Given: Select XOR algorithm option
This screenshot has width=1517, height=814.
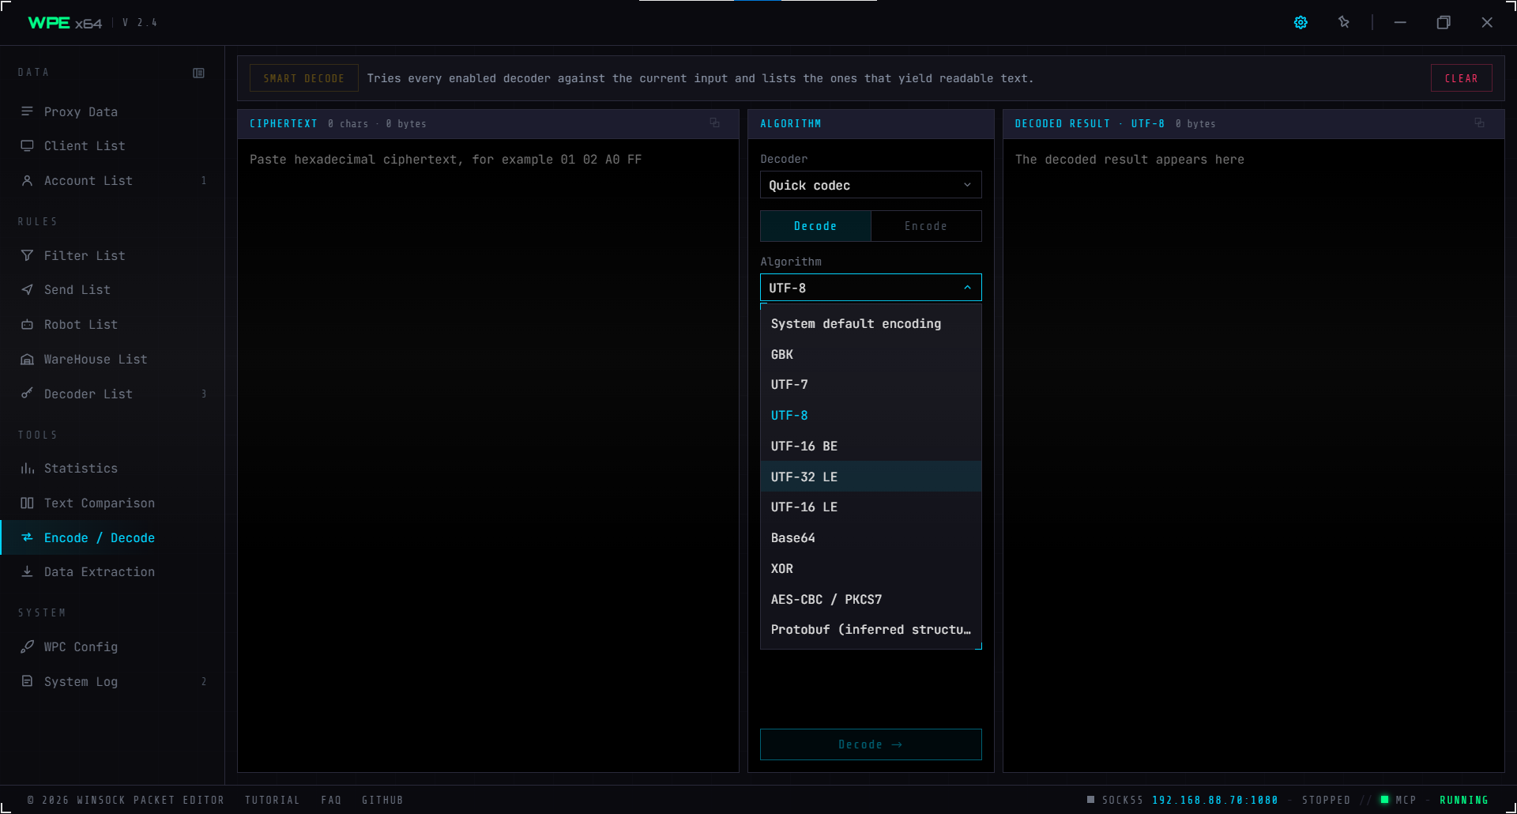Looking at the screenshot, I should [x=871, y=569].
